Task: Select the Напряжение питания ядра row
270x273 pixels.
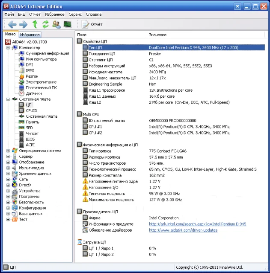Action: point(174,182)
